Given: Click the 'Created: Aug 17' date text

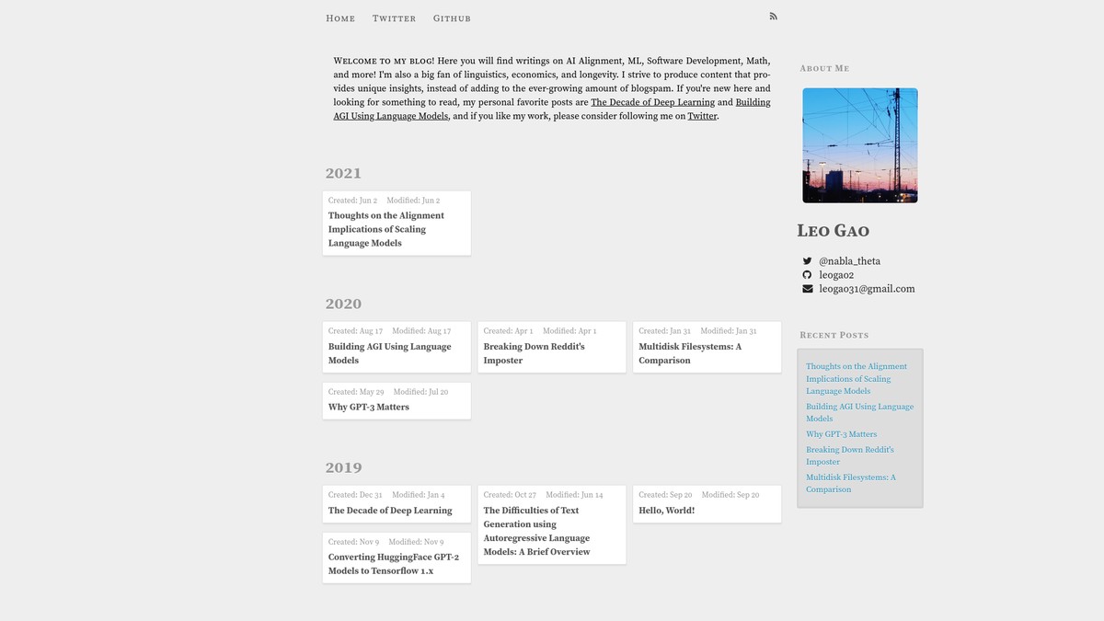Looking at the screenshot, I should click(355, 331).
